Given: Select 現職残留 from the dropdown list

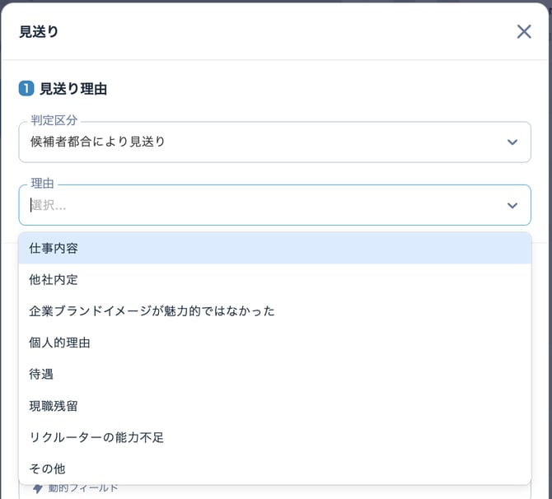Looking at the screenshot, I should click(54, 406).
